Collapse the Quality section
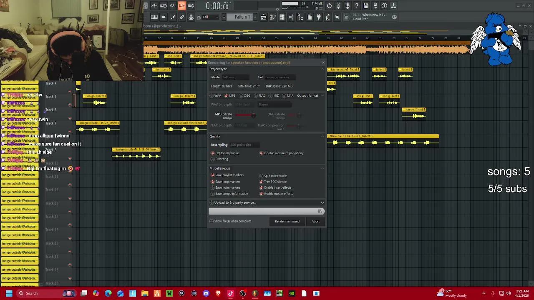Image resolution: width=534 pixels, height=300 pixels. [x=322, y=137]
